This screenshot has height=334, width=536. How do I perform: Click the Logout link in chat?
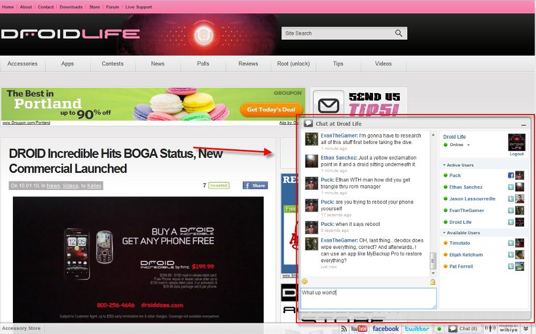516,154
